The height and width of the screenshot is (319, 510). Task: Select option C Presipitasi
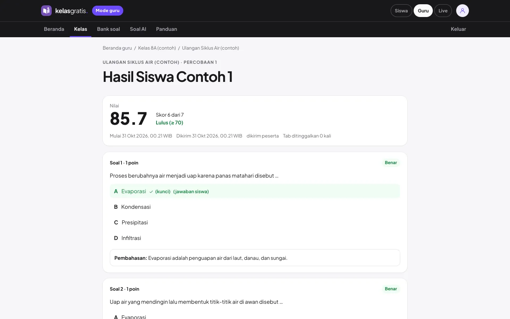pos(255,223)
